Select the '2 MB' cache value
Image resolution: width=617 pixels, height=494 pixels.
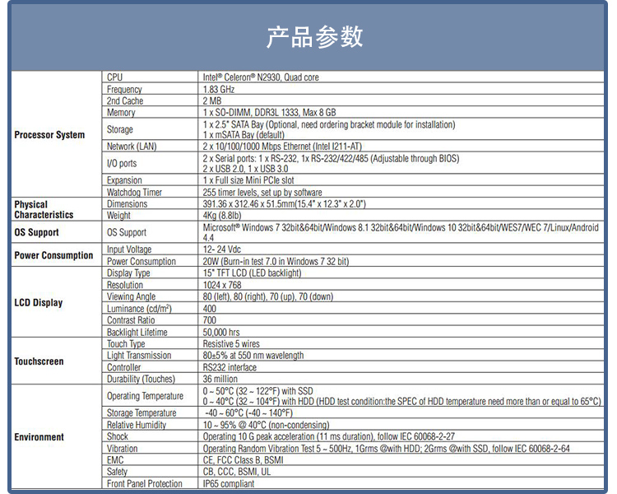point(212,100)
